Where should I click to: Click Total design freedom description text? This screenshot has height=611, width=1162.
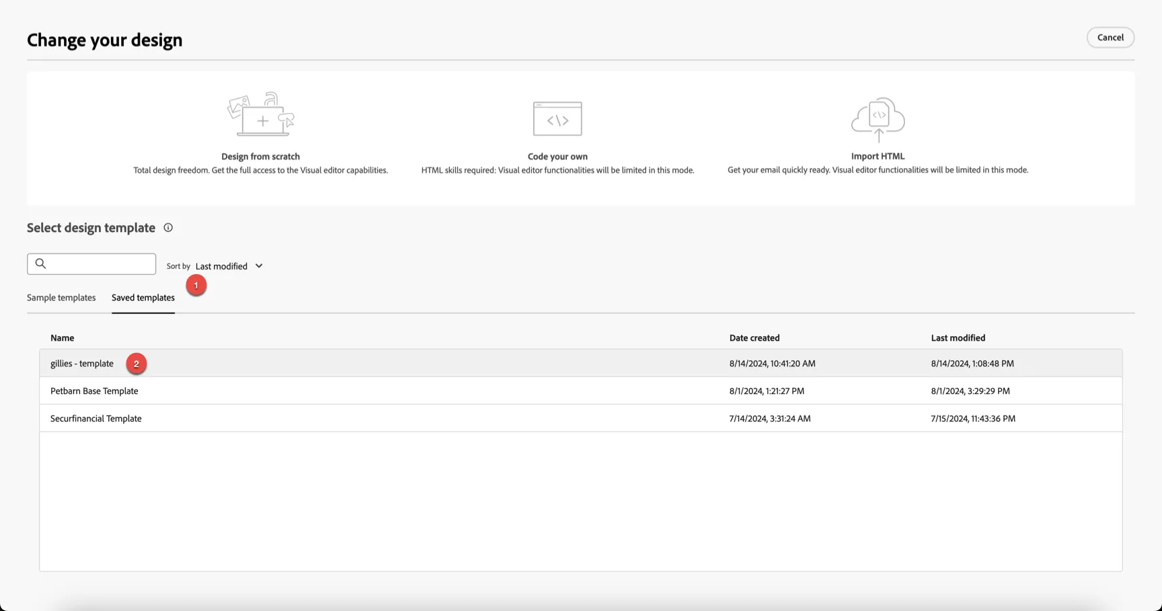point(261,171)
